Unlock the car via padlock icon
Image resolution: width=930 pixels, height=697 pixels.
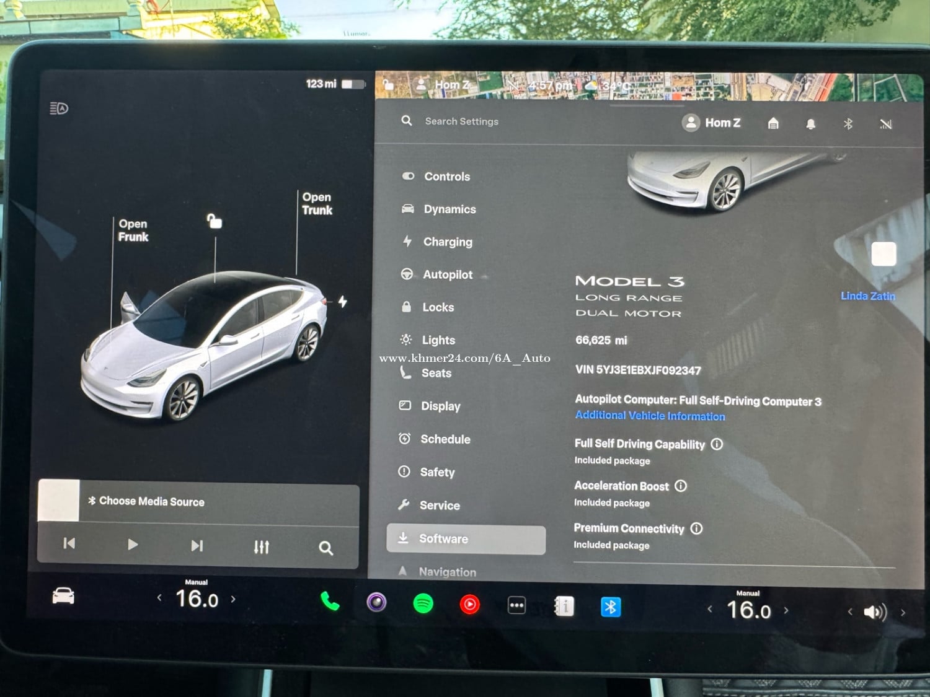[215, 221]
